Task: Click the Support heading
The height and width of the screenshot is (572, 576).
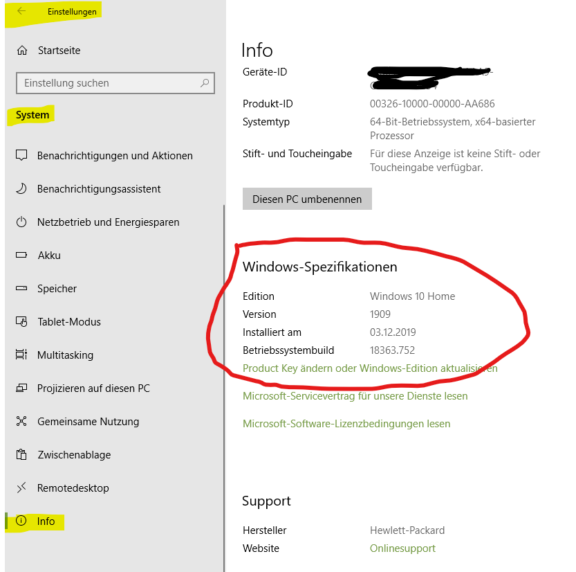Action: point(266,501)
